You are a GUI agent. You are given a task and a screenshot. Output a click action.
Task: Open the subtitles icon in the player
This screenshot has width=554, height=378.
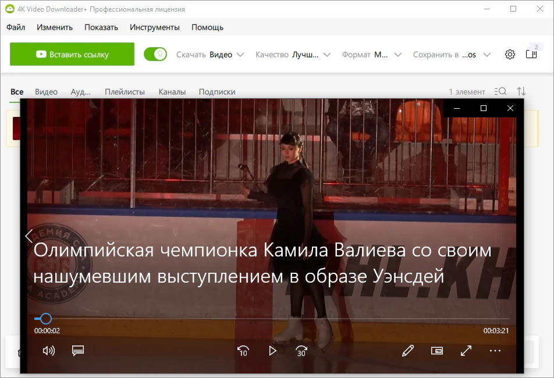(78, 351)
